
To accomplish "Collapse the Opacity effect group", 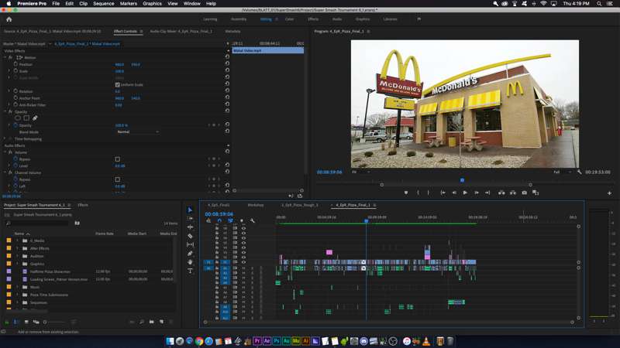I will coord(5,111).
